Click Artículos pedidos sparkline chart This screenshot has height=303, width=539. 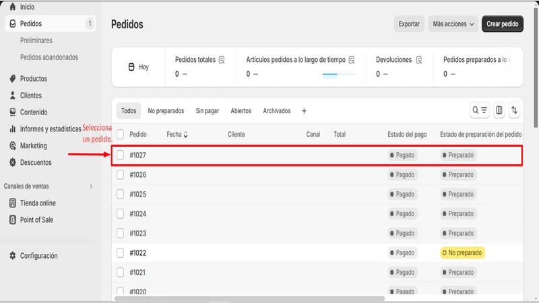click(338, 74)
